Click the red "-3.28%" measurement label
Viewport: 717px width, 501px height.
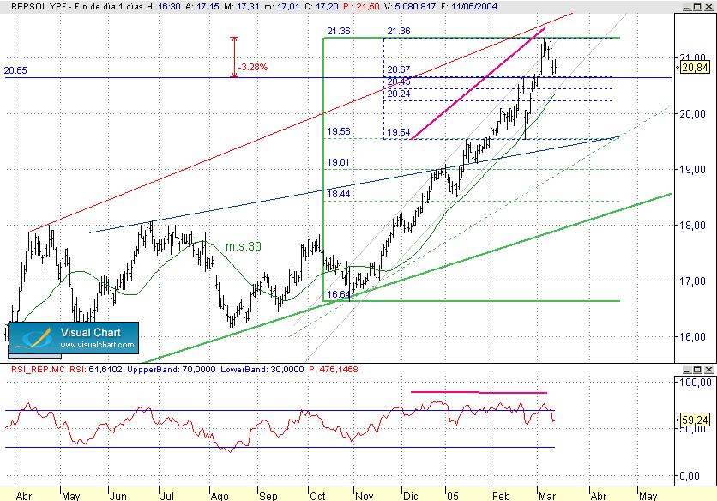pos(253,67)
